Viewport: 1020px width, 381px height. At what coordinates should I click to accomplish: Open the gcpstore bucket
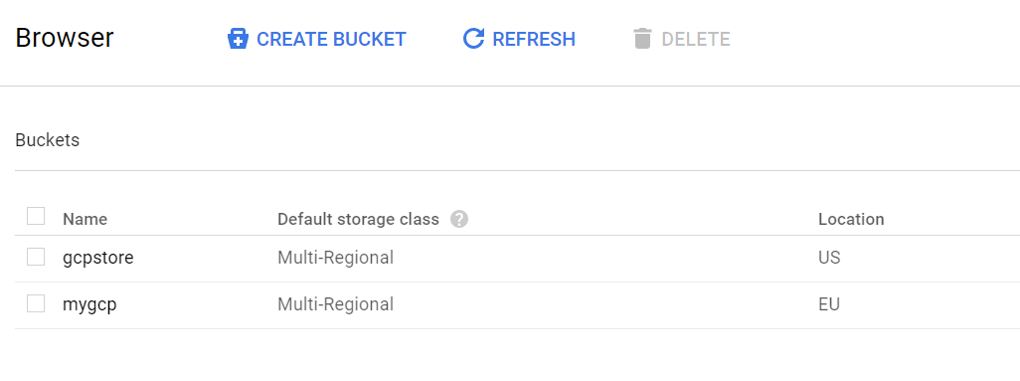click(98, 258)
